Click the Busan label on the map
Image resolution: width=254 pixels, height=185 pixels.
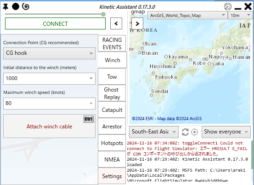click(150, 53)
